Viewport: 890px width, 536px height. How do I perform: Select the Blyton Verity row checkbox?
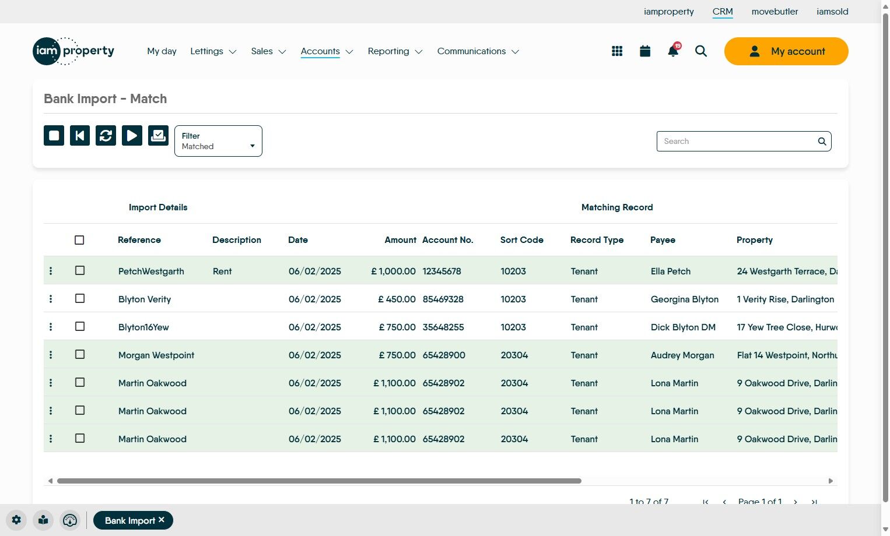pyautogui.click(x=80, y=299)
